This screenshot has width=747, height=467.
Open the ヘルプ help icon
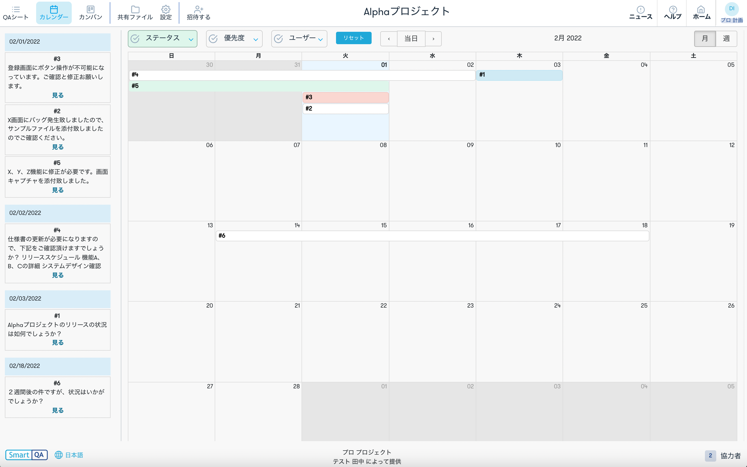tap(673, 13)
